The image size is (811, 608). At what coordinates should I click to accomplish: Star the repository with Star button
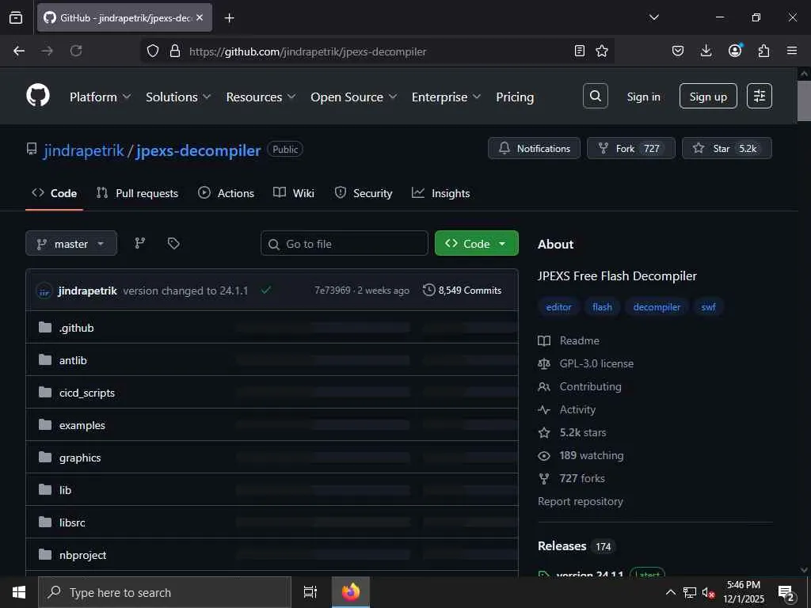(727, 148)
